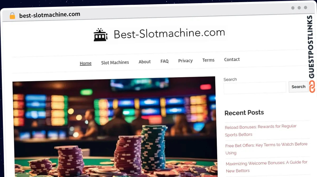The image size is (317, 177).
Task: Click the slot machine logo icon
Action: point(100,35)
